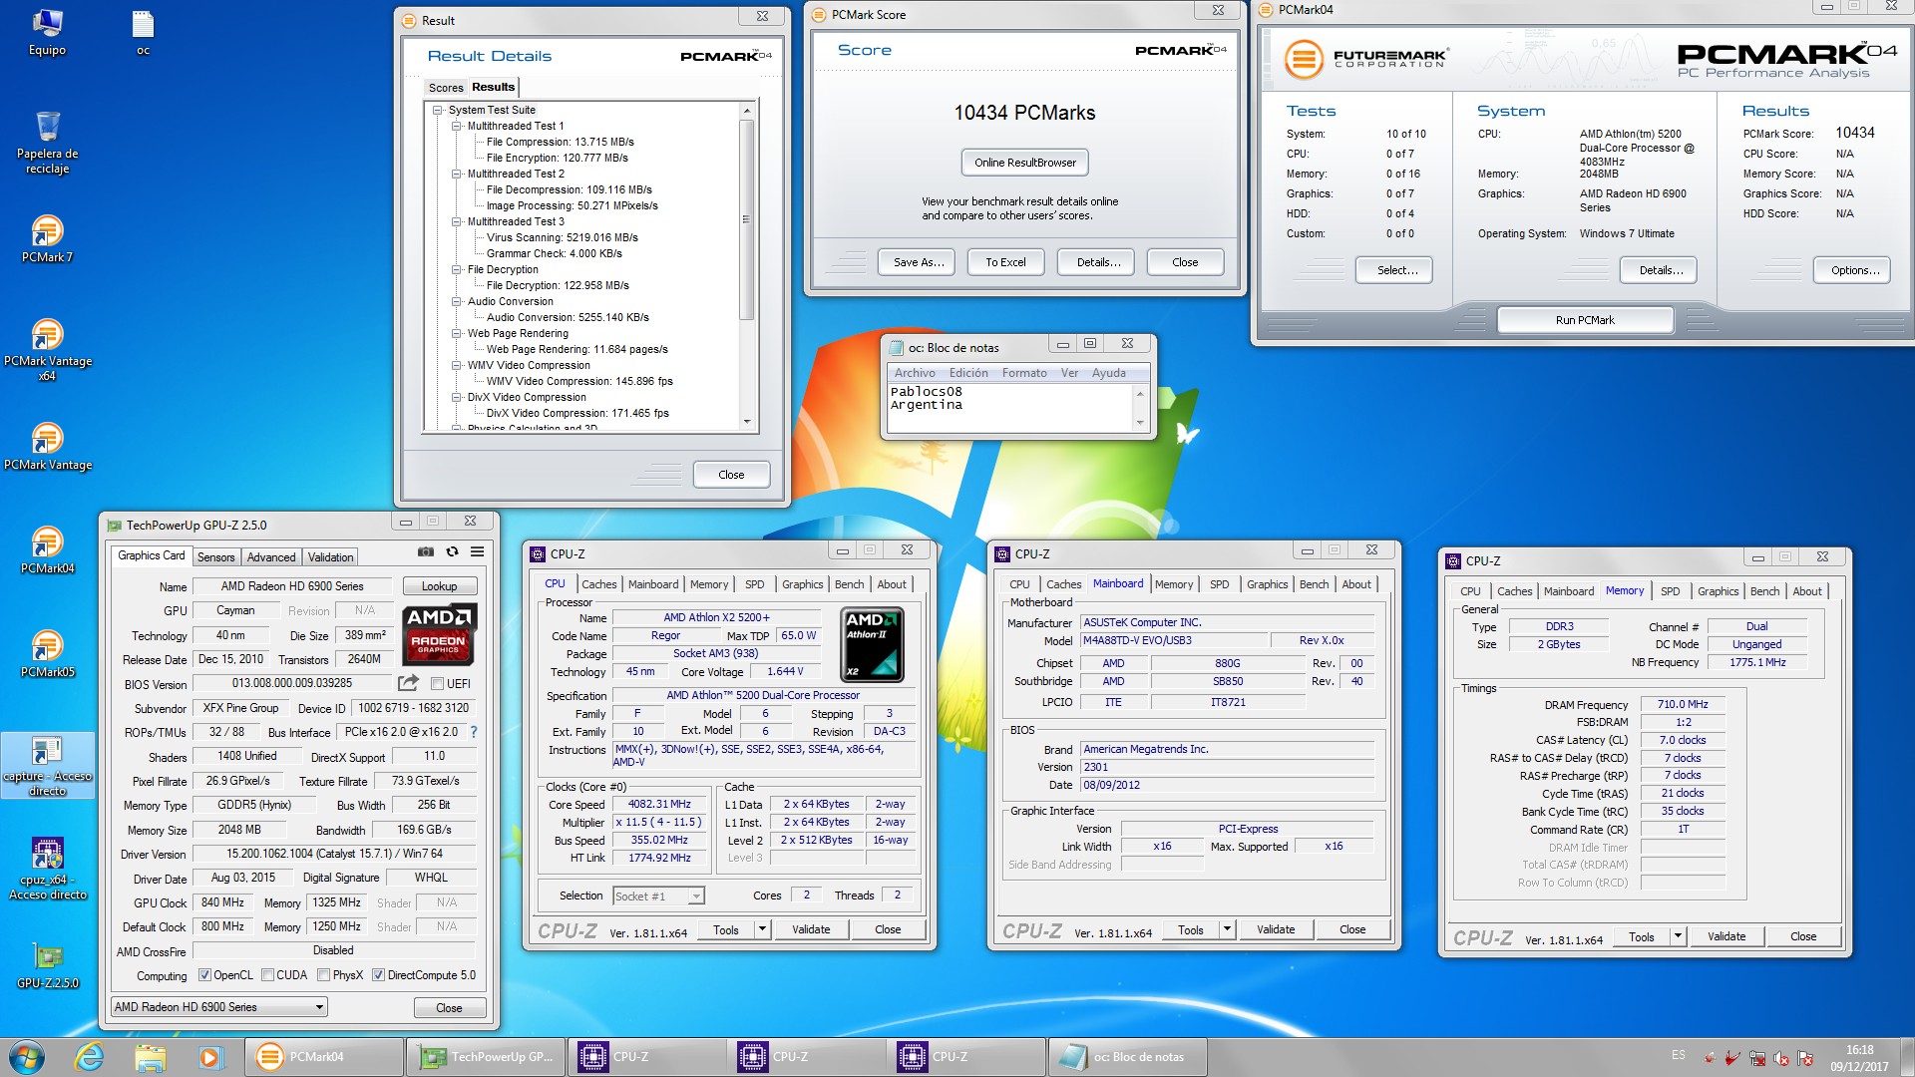
Task: Click the To Excel button
Action: pos(1005,262)
